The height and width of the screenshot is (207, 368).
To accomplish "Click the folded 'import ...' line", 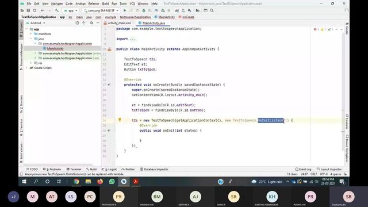I will (x=126, y=39).
